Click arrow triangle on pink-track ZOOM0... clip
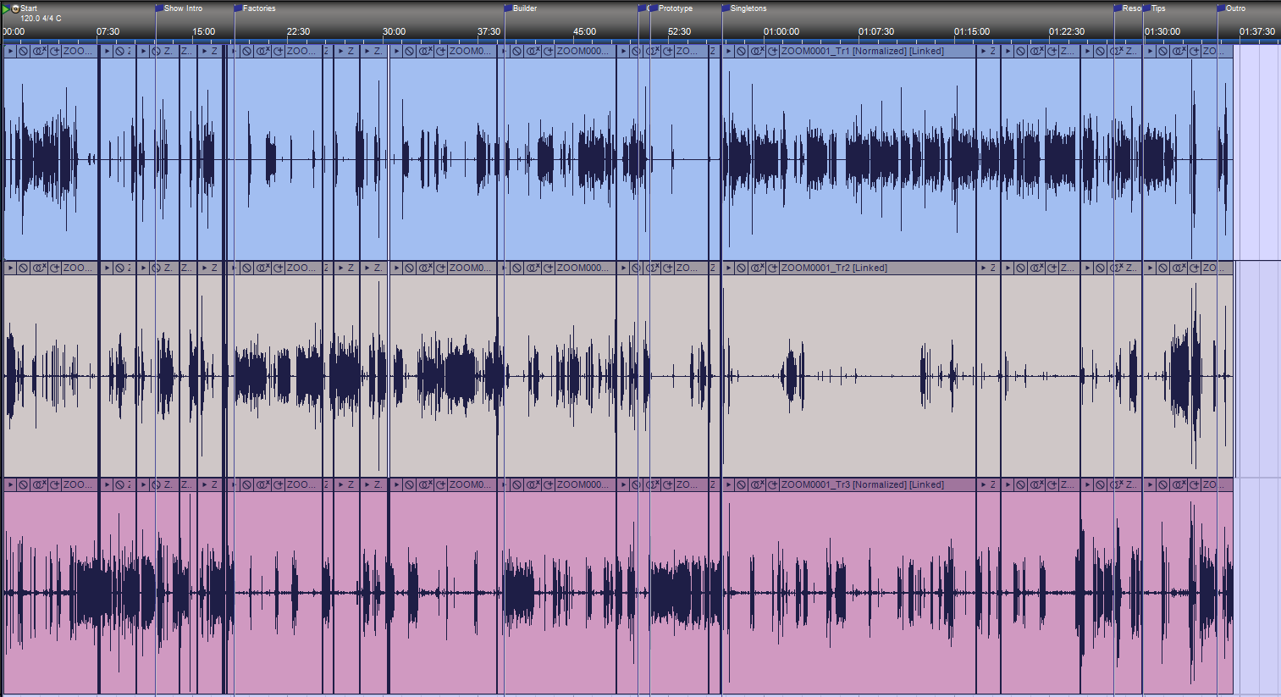Screen dimensions: 1281x697 pyautogui.click(x=396, y=484)
